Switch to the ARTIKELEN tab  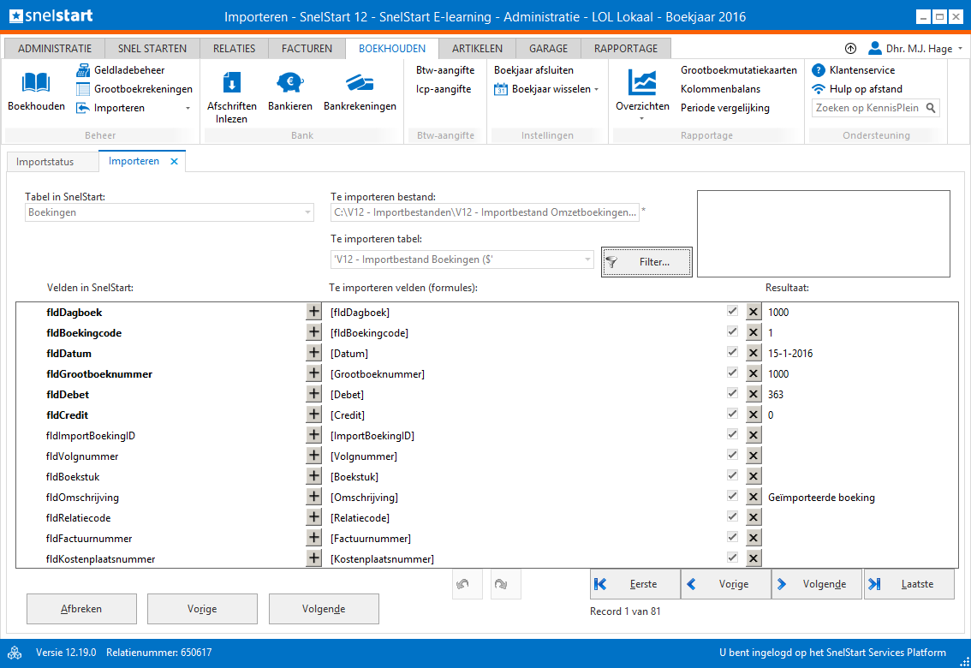click(x=477, y=48)
